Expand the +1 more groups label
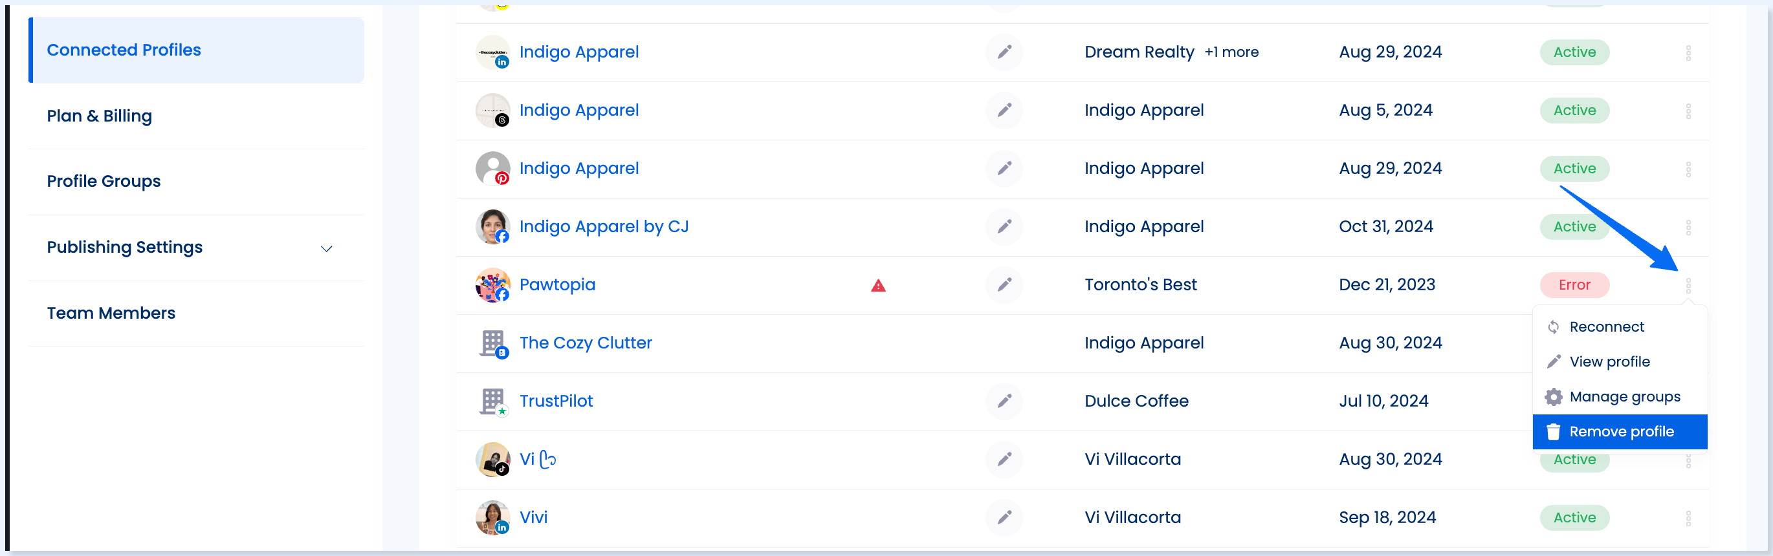 point(1231,52)
